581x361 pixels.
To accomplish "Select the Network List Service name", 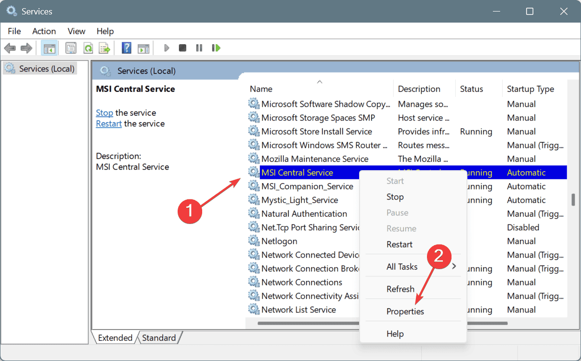I will pyautogui.click(x=298, y=310).
